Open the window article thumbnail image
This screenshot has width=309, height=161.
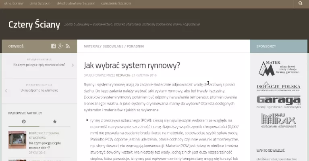coord(17,140)
